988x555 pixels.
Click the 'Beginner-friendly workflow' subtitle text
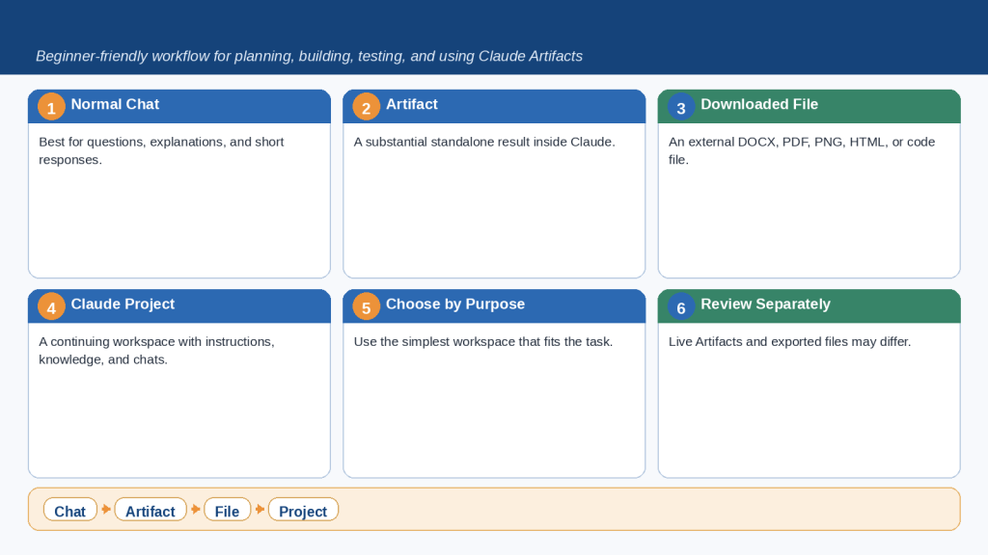[309, 56]
